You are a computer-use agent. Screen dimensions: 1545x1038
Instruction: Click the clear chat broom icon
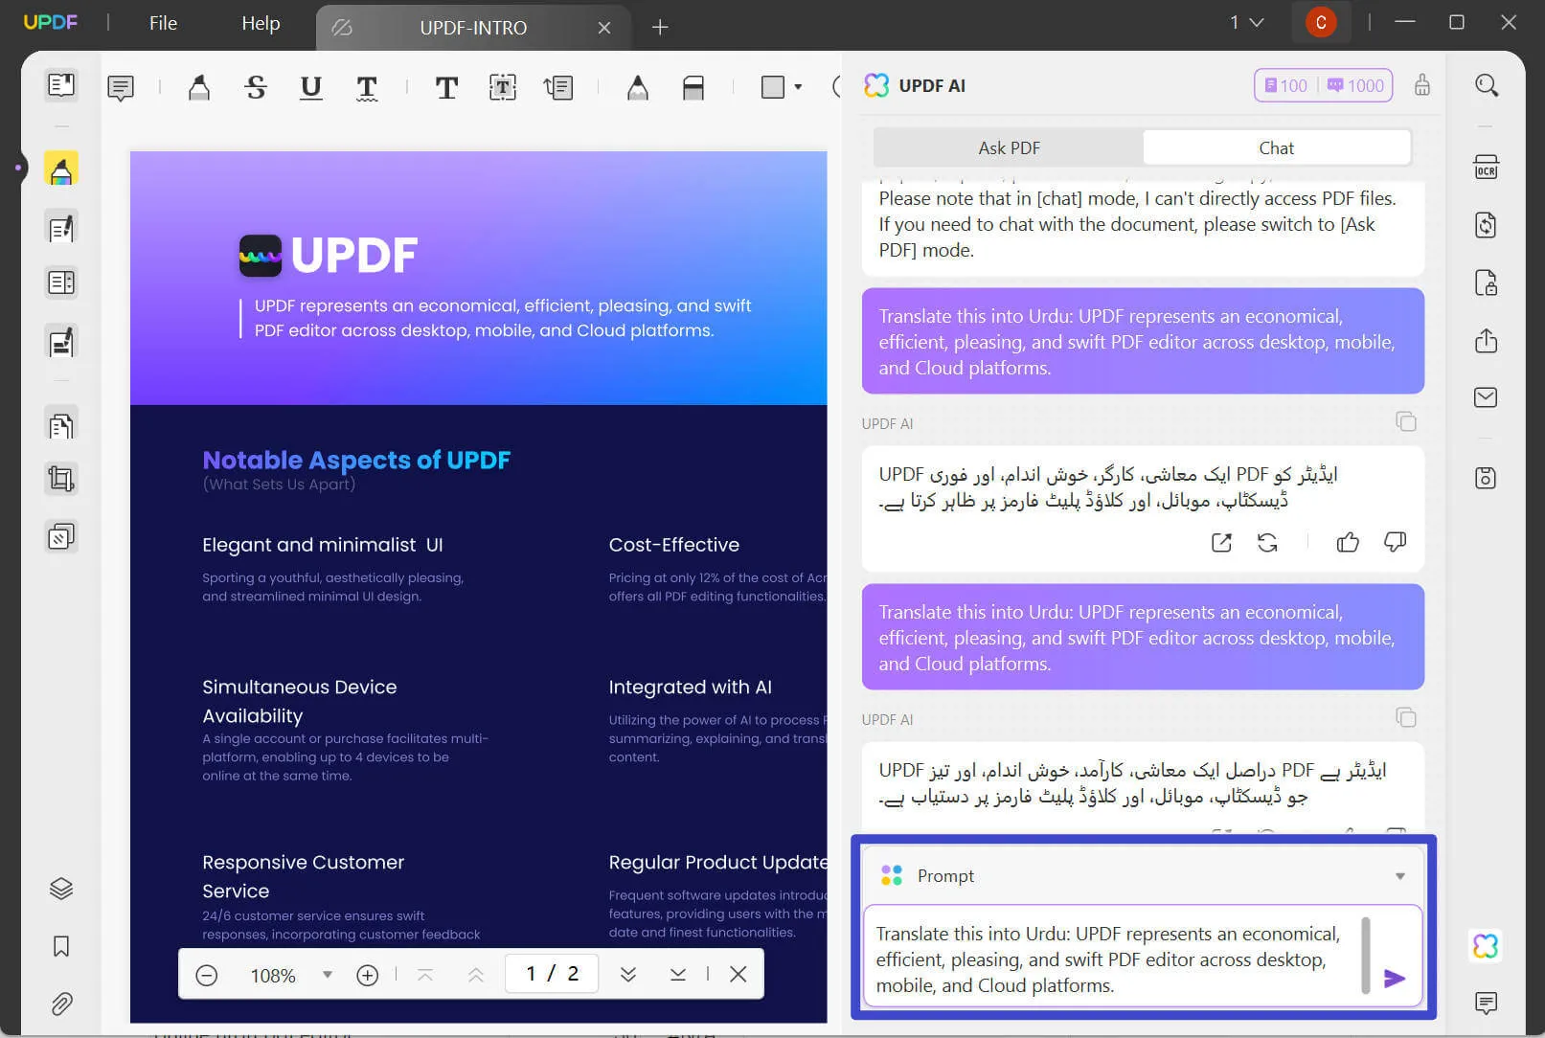(1422, 85)
